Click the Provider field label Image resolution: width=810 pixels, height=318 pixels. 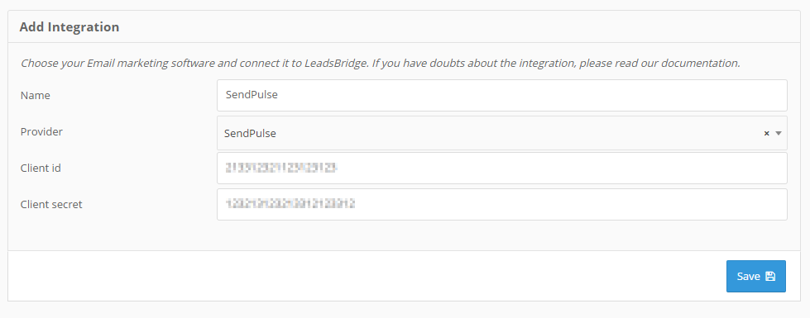click(41, 132)
